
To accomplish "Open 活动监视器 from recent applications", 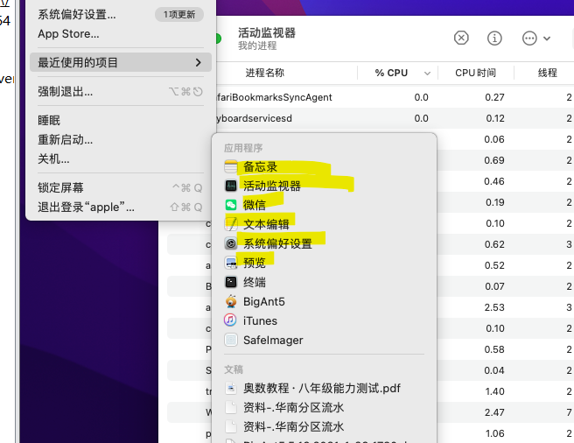I will point(324,186).
